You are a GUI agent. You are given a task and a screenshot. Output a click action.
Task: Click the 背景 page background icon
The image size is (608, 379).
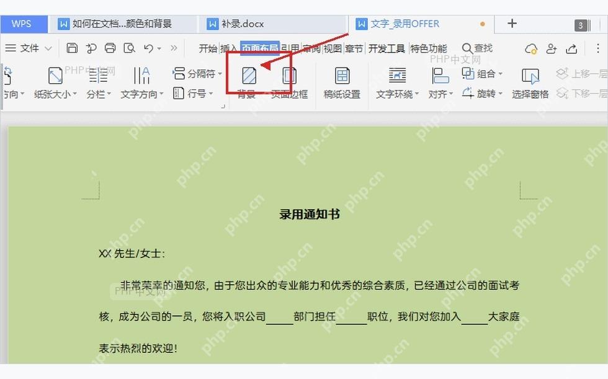pos(249,76)
